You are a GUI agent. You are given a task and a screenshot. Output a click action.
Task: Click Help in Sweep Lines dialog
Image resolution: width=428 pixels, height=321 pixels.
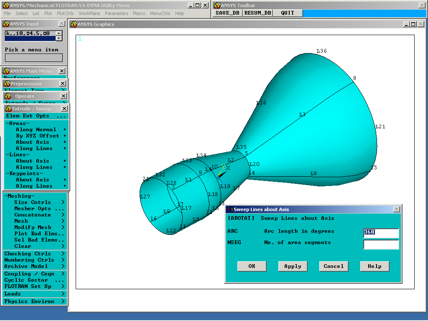[374, 266]
